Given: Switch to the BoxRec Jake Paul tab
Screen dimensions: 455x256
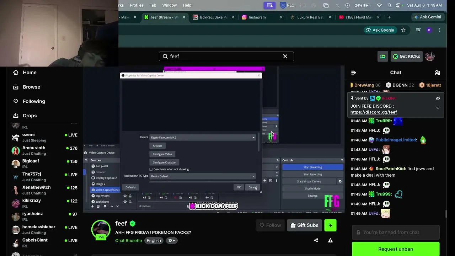Looking at the screenshot, I should point(213,17).
